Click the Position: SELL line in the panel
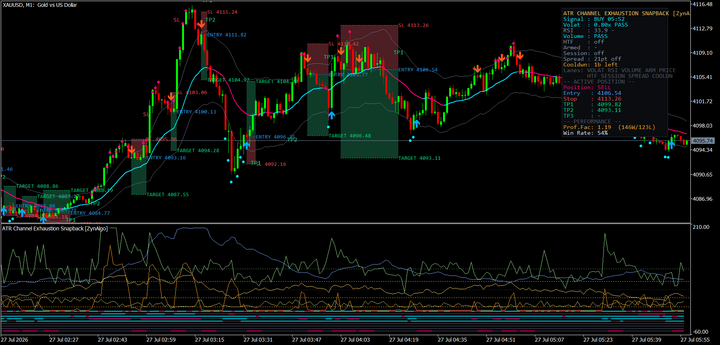 (x=587, y=88)
